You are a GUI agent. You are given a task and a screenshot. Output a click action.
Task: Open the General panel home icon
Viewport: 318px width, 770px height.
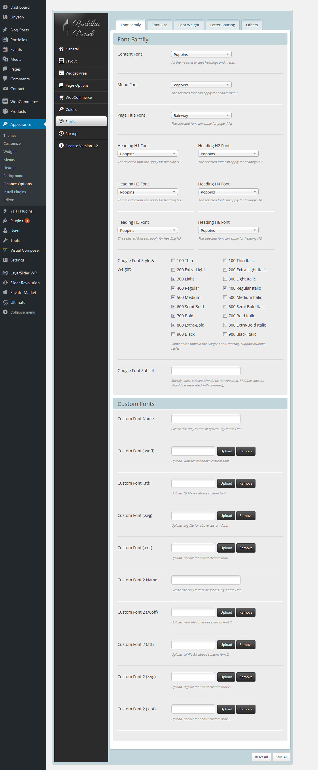(61, 49)
